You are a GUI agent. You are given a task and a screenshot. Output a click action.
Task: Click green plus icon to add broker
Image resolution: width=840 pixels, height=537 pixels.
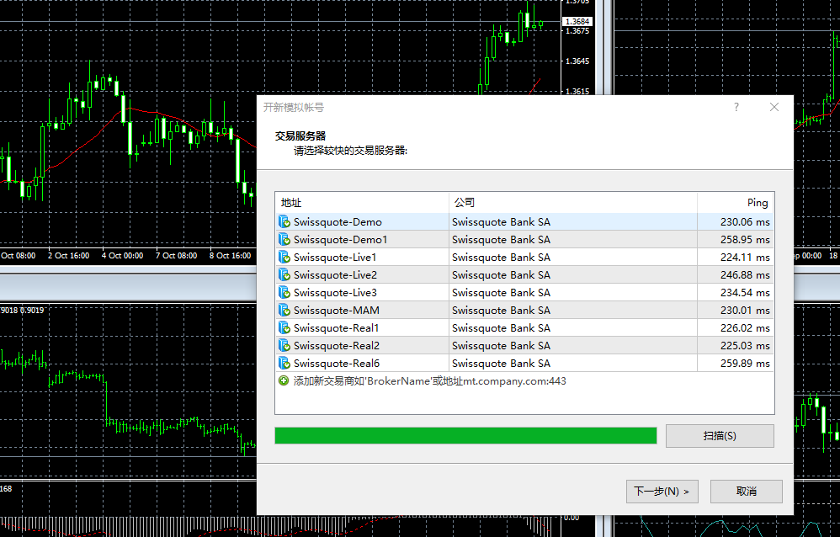click(284, 381)
